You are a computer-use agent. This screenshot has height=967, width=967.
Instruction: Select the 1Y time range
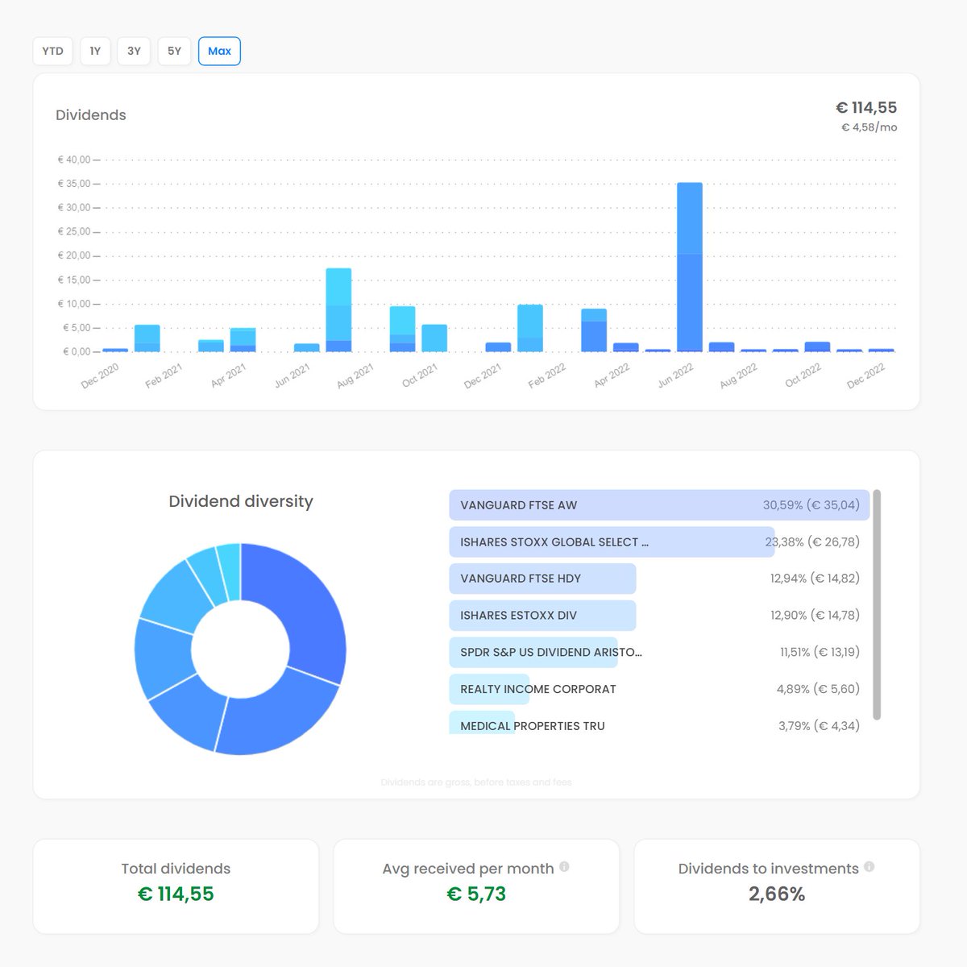[95, 51]
